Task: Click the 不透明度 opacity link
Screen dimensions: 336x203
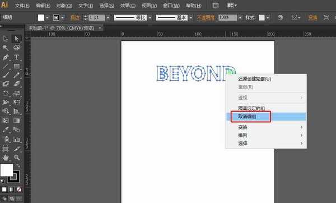Action: 206,17
